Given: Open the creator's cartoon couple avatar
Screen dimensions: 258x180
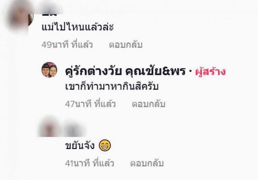Looking at the screenshot, I should (49, 70).
